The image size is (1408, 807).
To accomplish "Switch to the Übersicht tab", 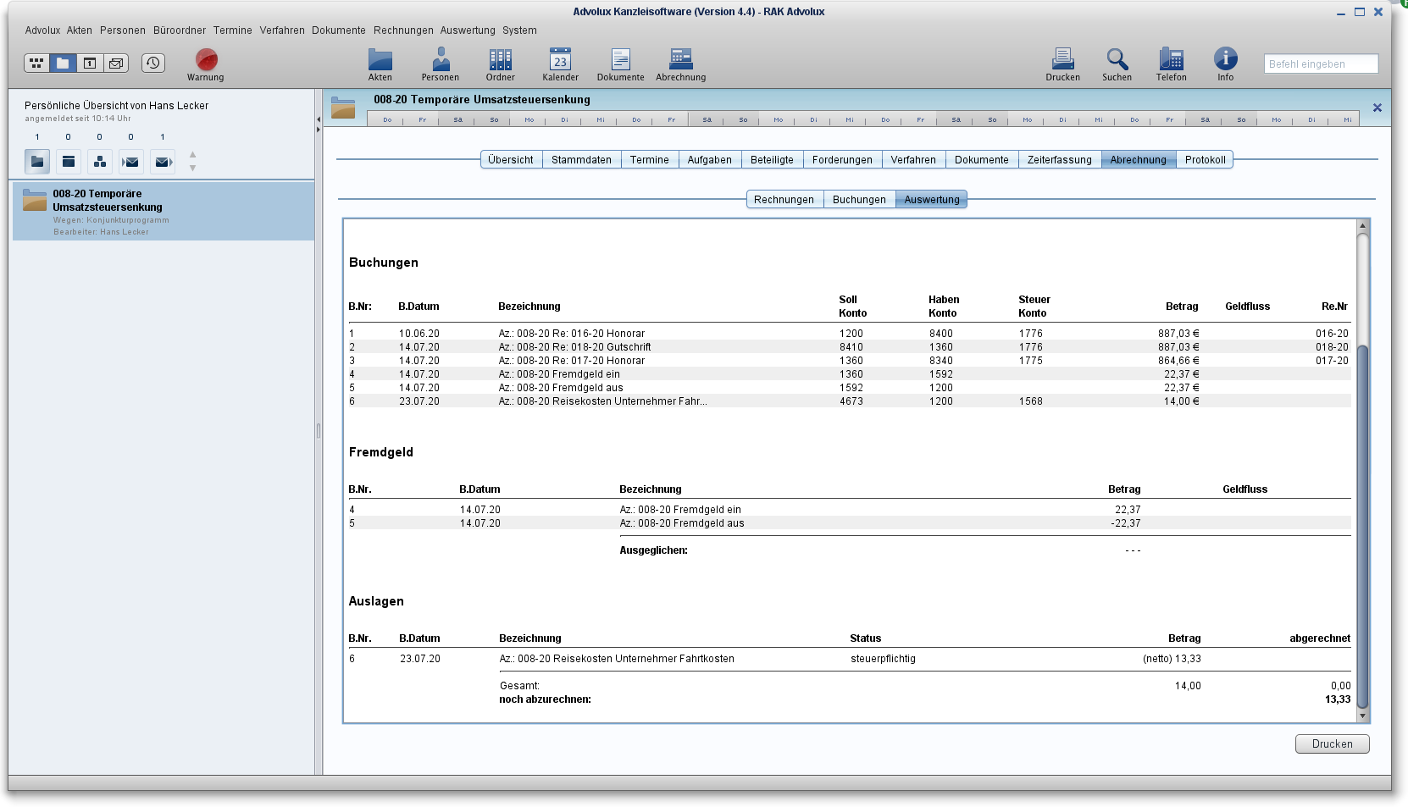I will 511,159.
